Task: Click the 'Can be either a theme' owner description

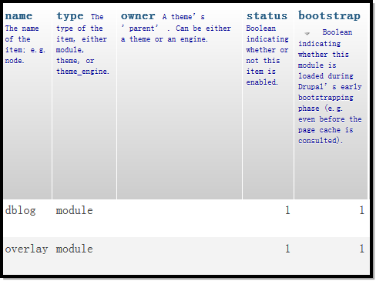Action: pyautogui.click(x=176, y=34)
